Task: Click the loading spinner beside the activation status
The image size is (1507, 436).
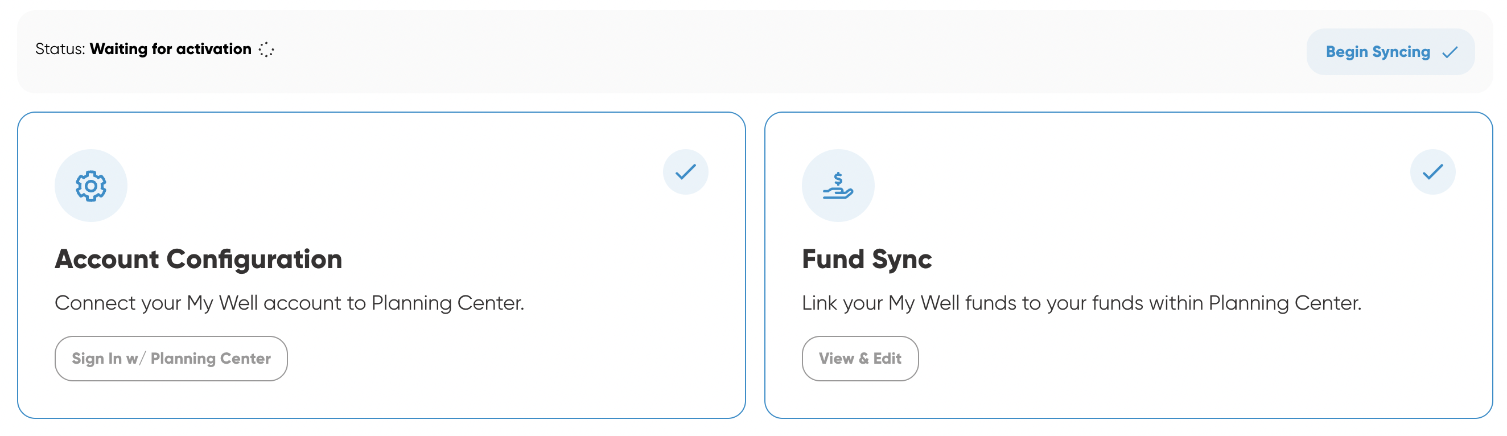Action: pos(266,49)
